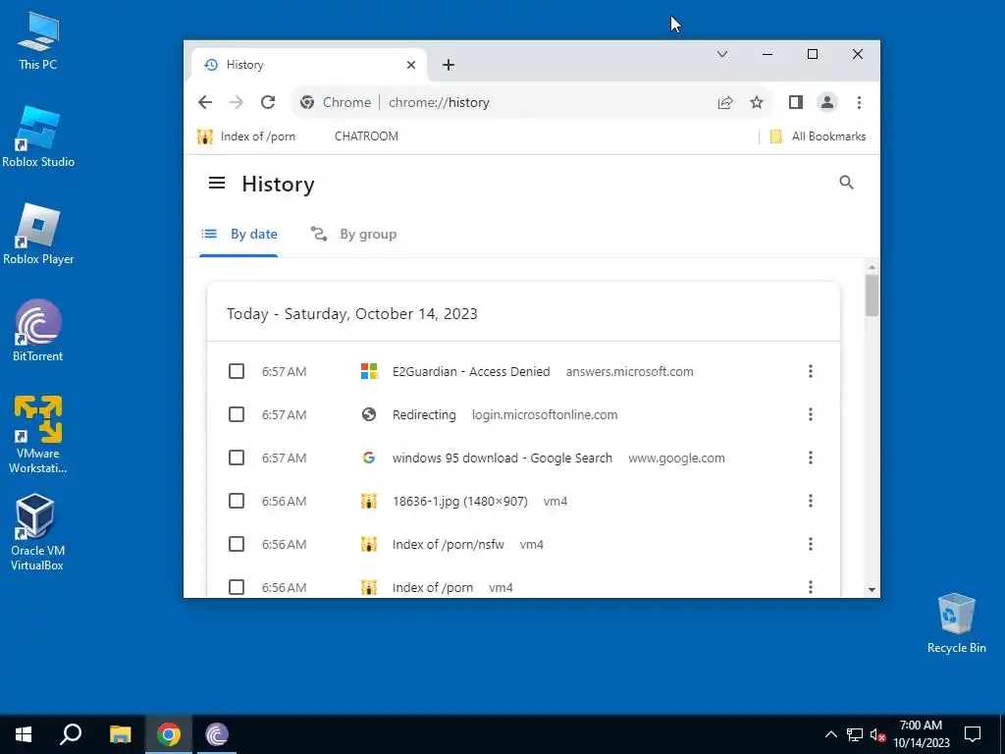The width and height of the screenshot is (1005, 754).
Task: Open All Bookmarks folder
Action: [818, 136]
